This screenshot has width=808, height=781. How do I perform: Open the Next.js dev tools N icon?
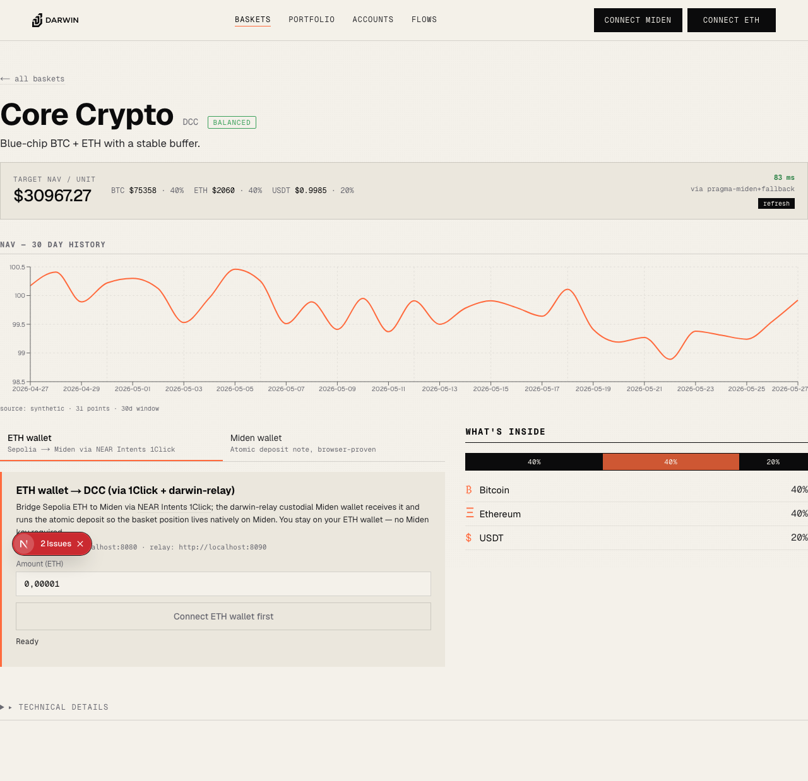pyautogui.click(x=24, y=544)
